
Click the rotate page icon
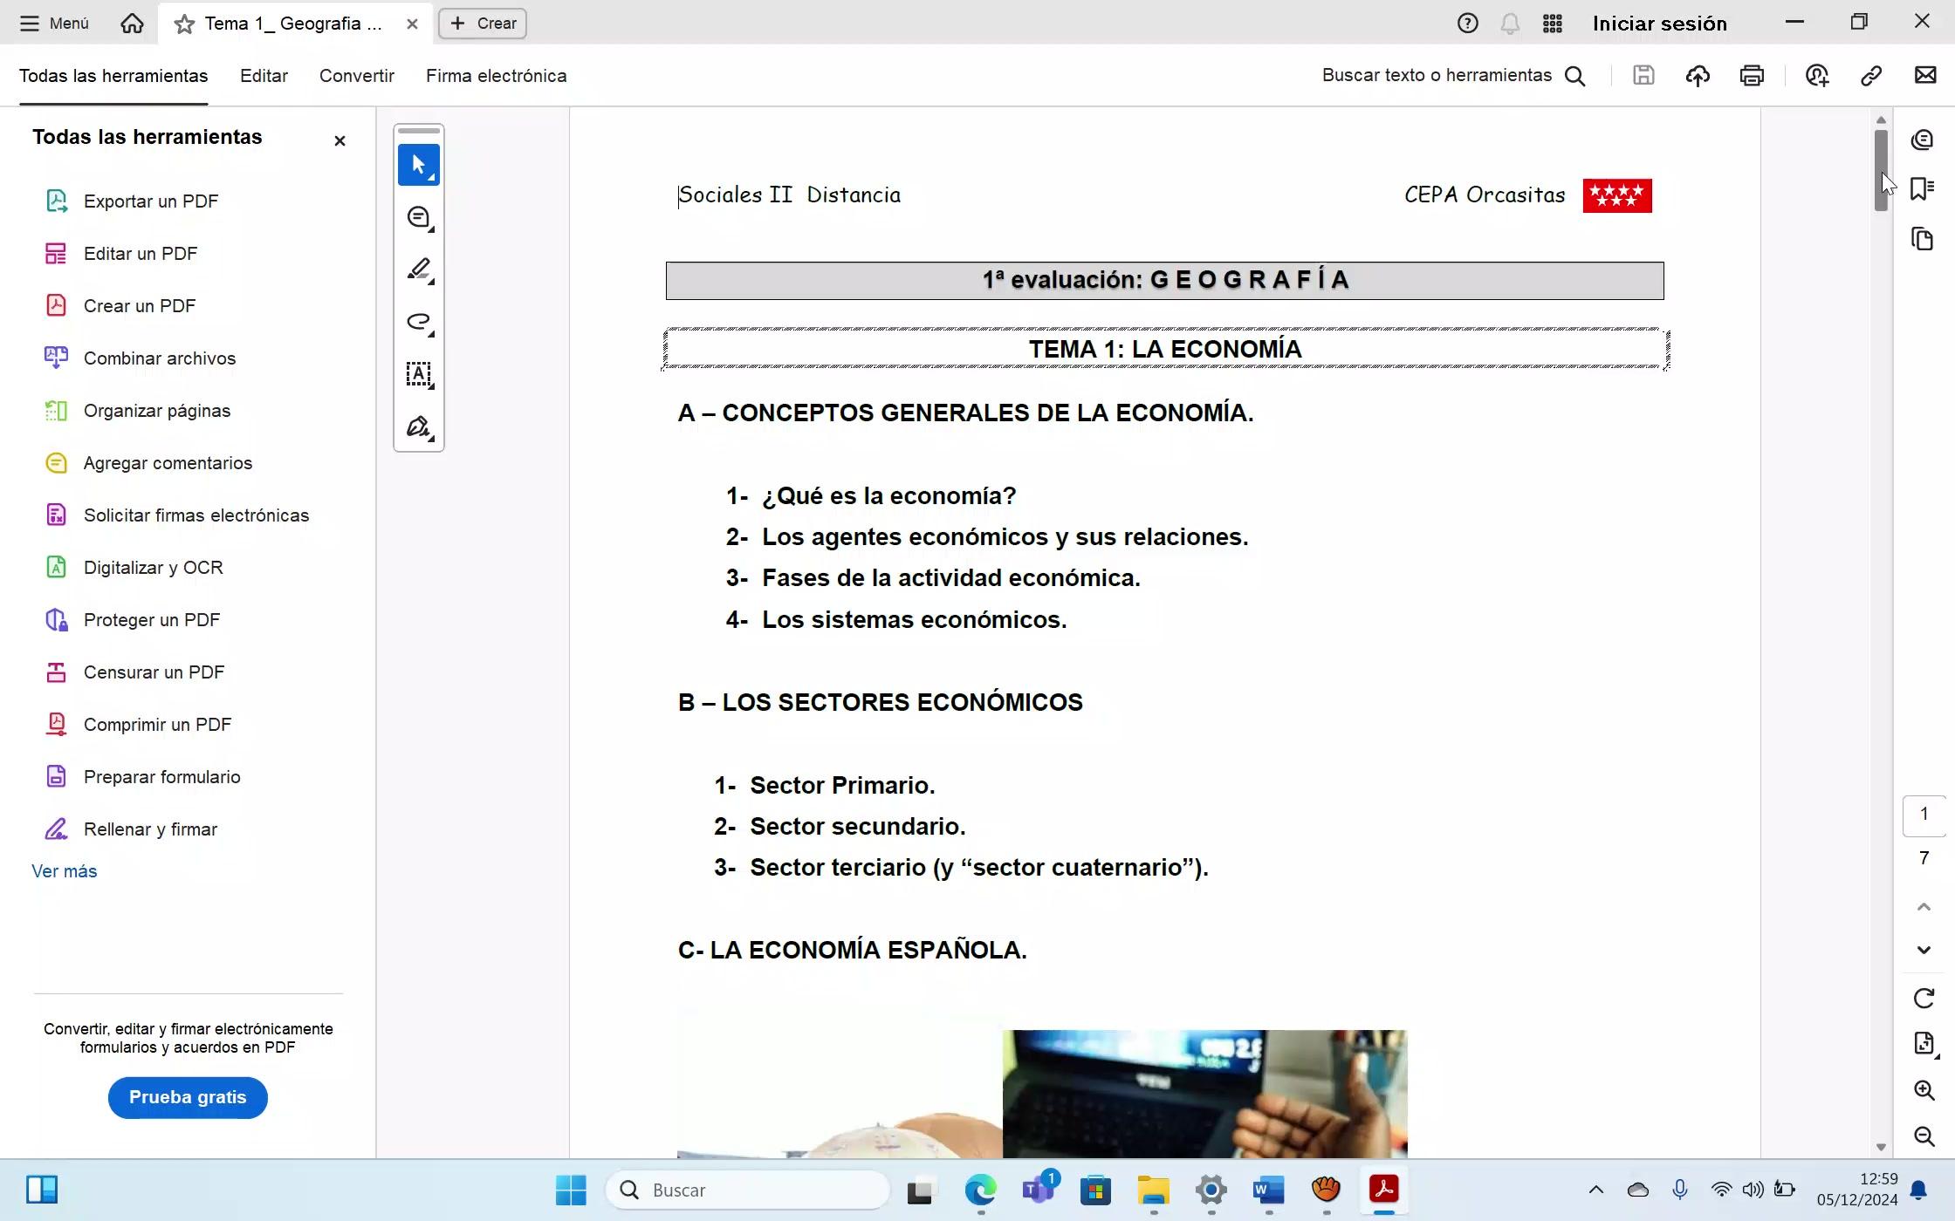[x=1924, y=998]
